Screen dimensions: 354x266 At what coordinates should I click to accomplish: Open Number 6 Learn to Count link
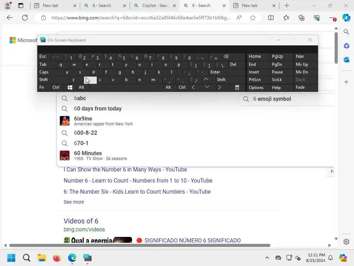[x=138, y=180]
